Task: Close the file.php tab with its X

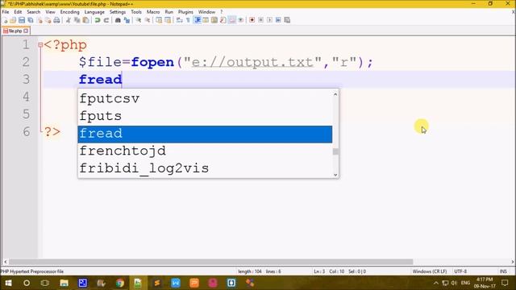Action: (x=26, y=31)
